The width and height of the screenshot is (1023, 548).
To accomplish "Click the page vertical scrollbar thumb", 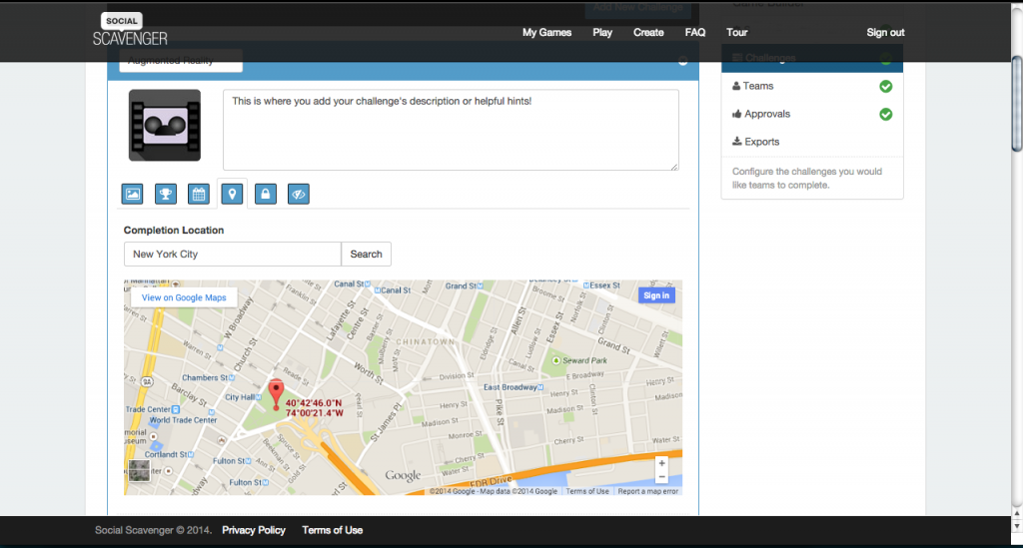I will (1016, 104).
